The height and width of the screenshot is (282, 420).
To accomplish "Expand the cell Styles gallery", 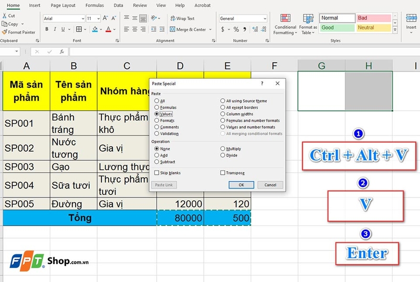I will tap(395, 30).
